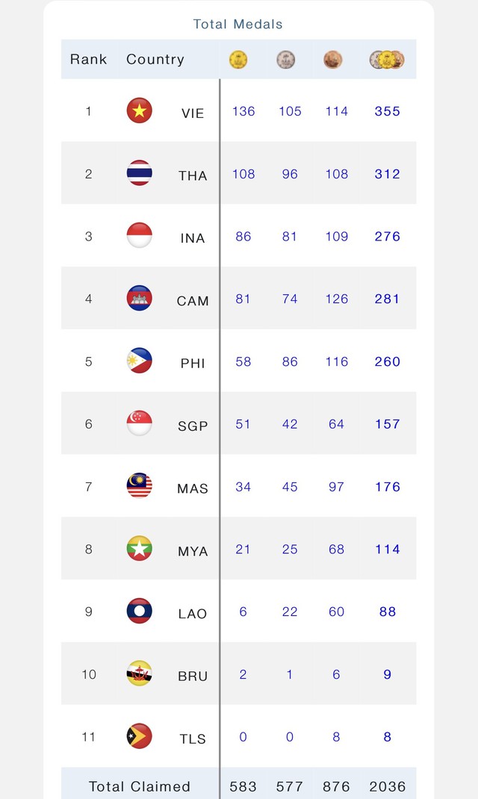Click VIE total medals 355
The width and height of the screenshot is (478, 799).
point(388,111)
